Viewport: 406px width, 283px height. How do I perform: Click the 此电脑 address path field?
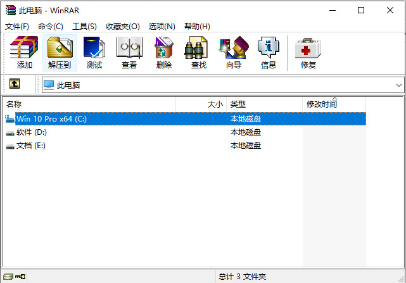(x=223, y=85)
